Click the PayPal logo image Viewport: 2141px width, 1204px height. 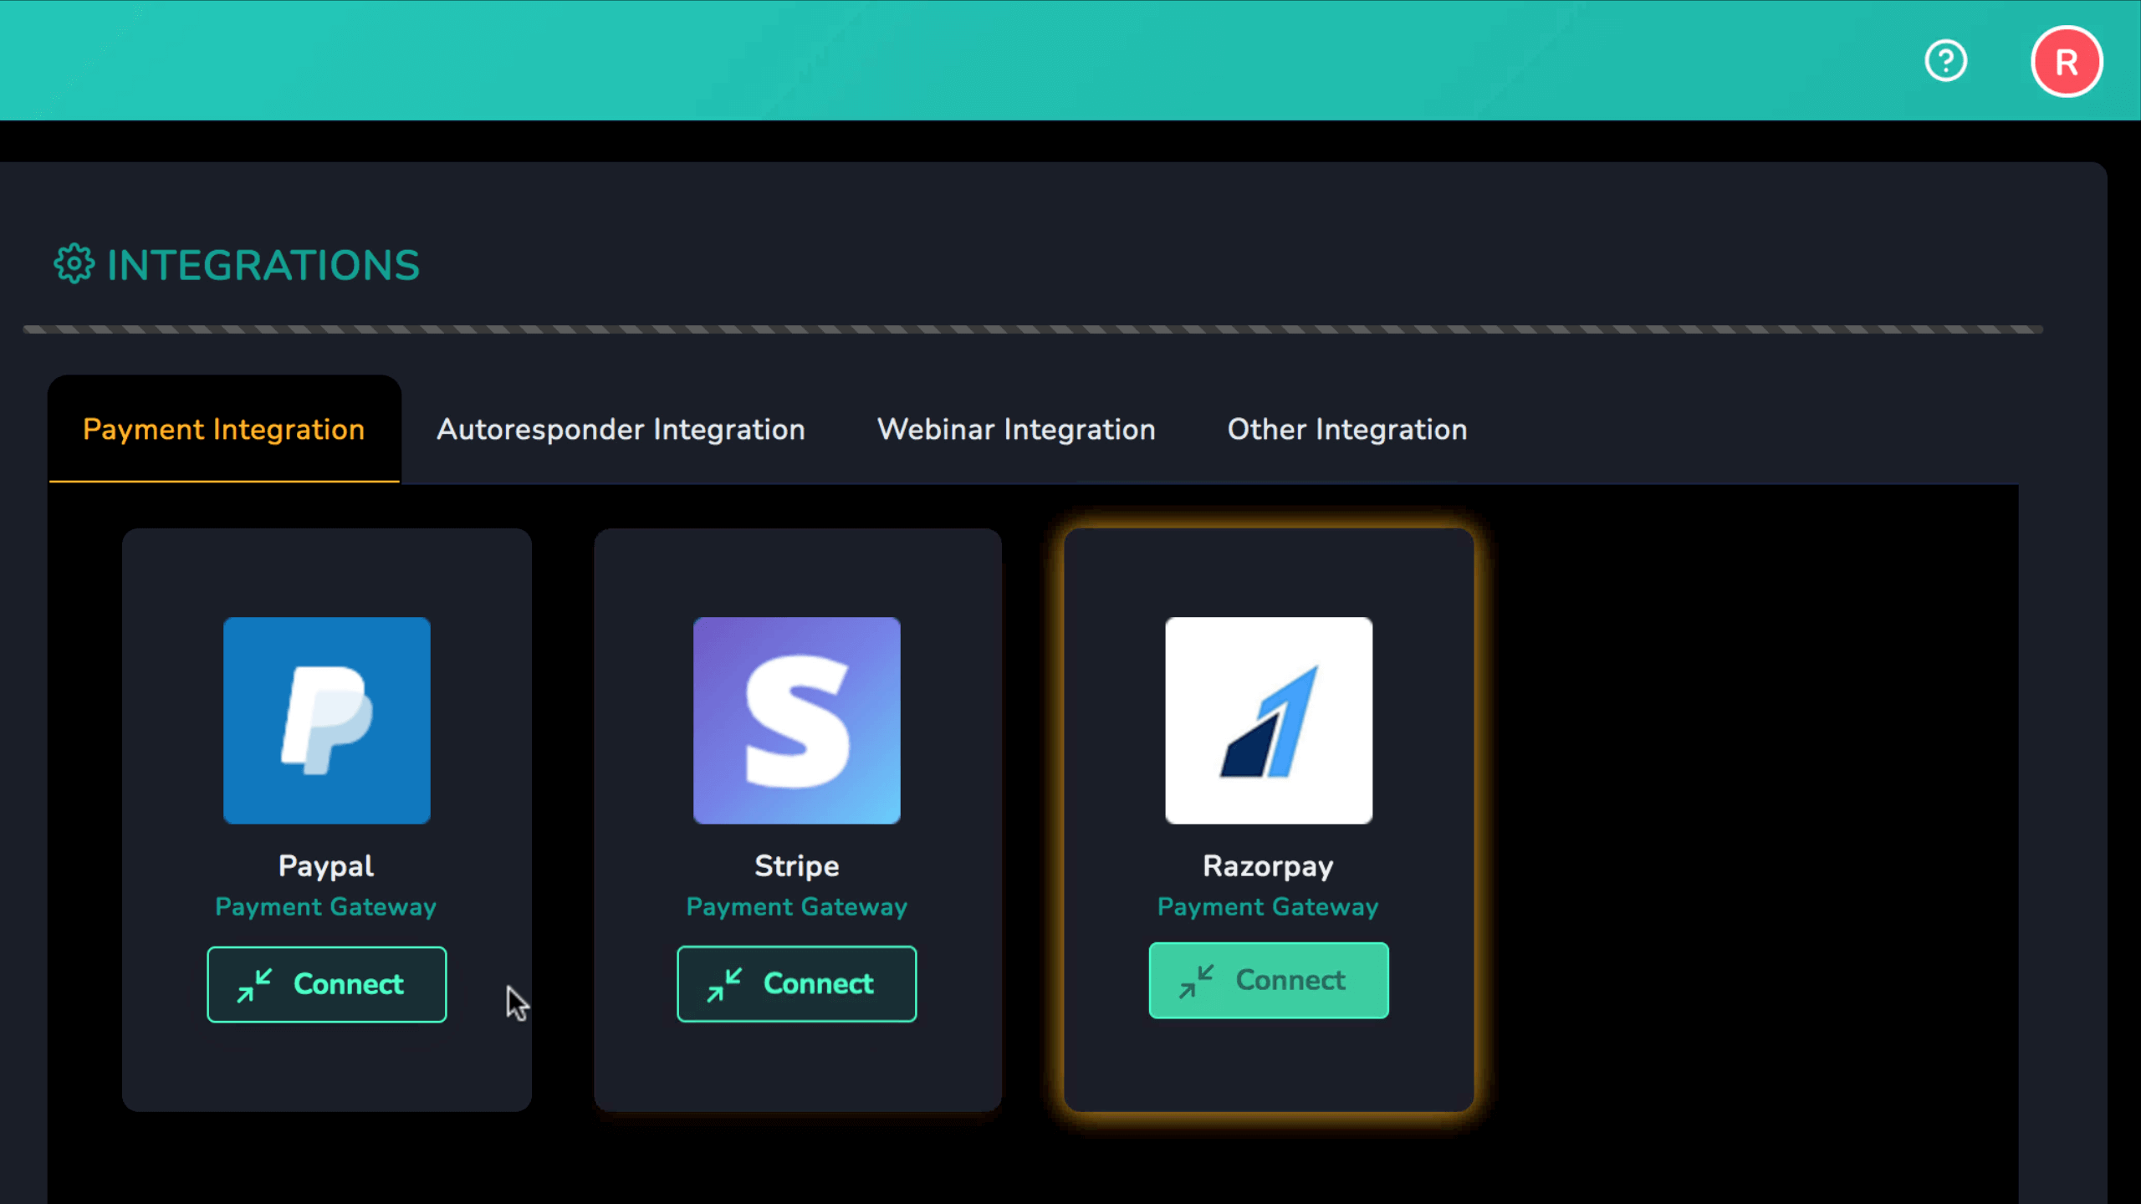(326, 720)
